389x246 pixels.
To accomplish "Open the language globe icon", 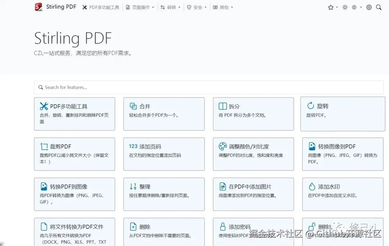I will coord(354,8).
